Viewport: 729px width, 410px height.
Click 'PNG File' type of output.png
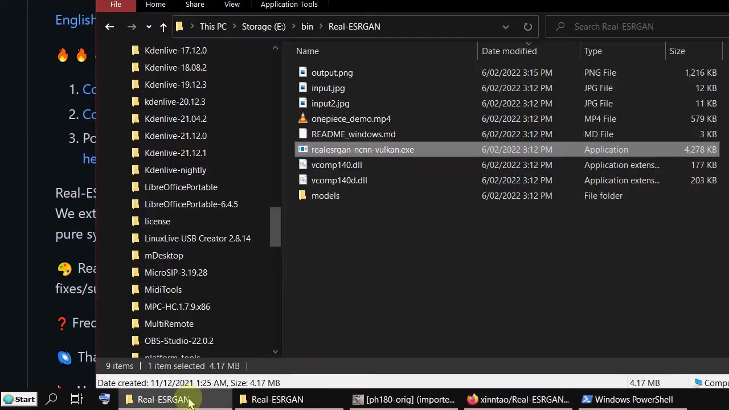600,73
